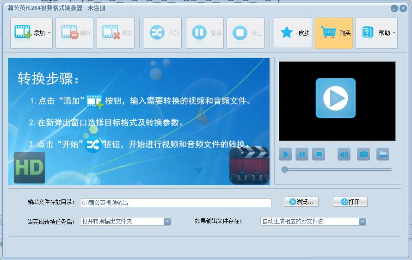The width and height of the screenshot is (412, 260).
Task: Stop the preview player playback
Action: (318, 154)
